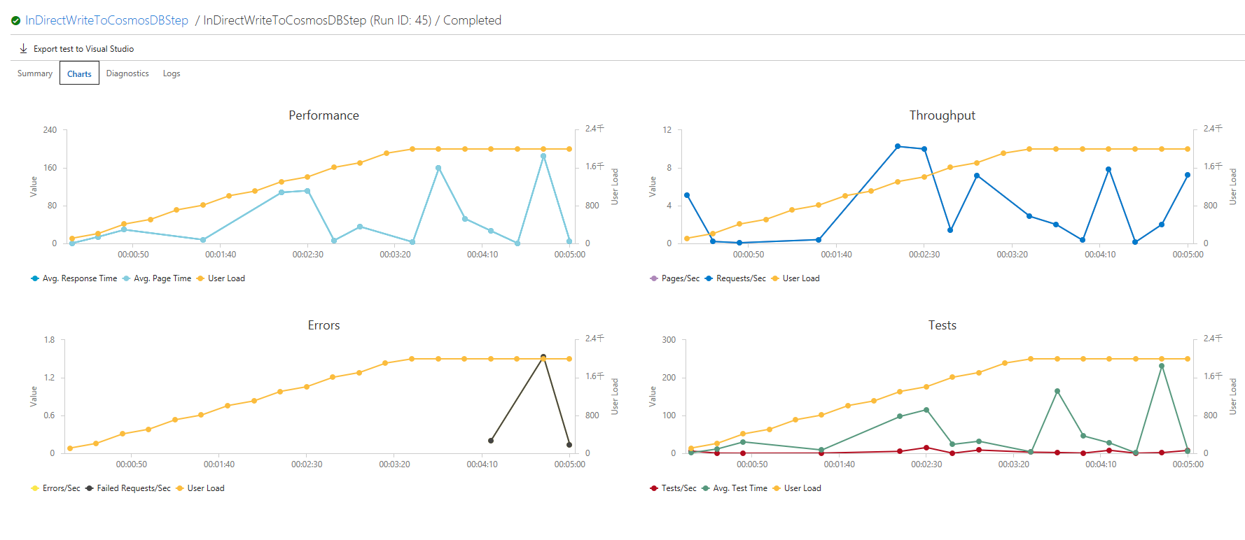Screen dimensions: 1245x540
Task: Click Export test to Visual Studio
Action: (x=83, y=48)
